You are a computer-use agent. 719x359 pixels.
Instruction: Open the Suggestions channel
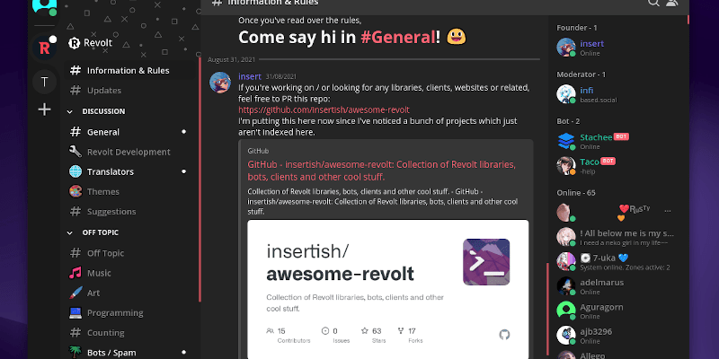point(130,212)
